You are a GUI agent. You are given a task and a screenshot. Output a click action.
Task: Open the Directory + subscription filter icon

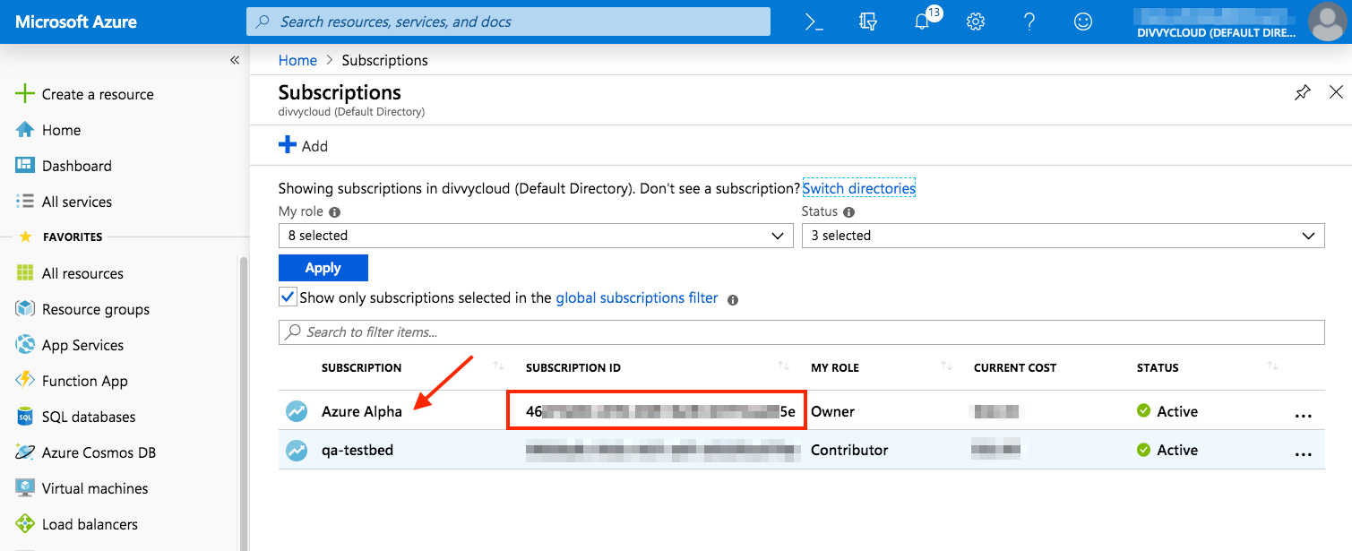point(867,22)
